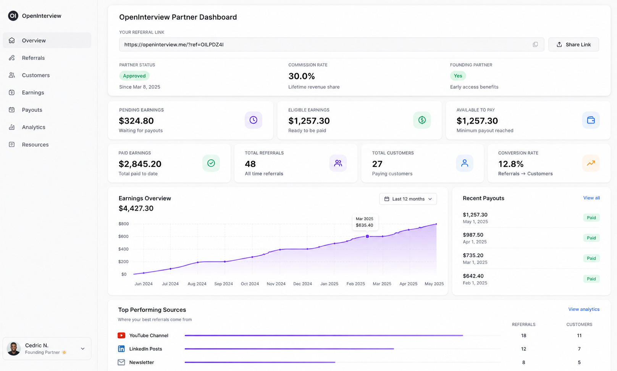
Task: Click the Analytics bar chart icon
Action: point(12,127)
